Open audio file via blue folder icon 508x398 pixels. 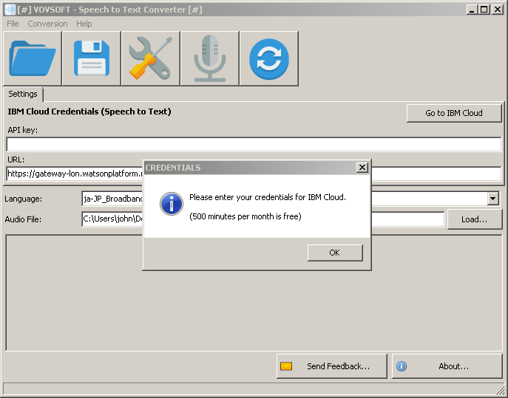pos(32,58)
